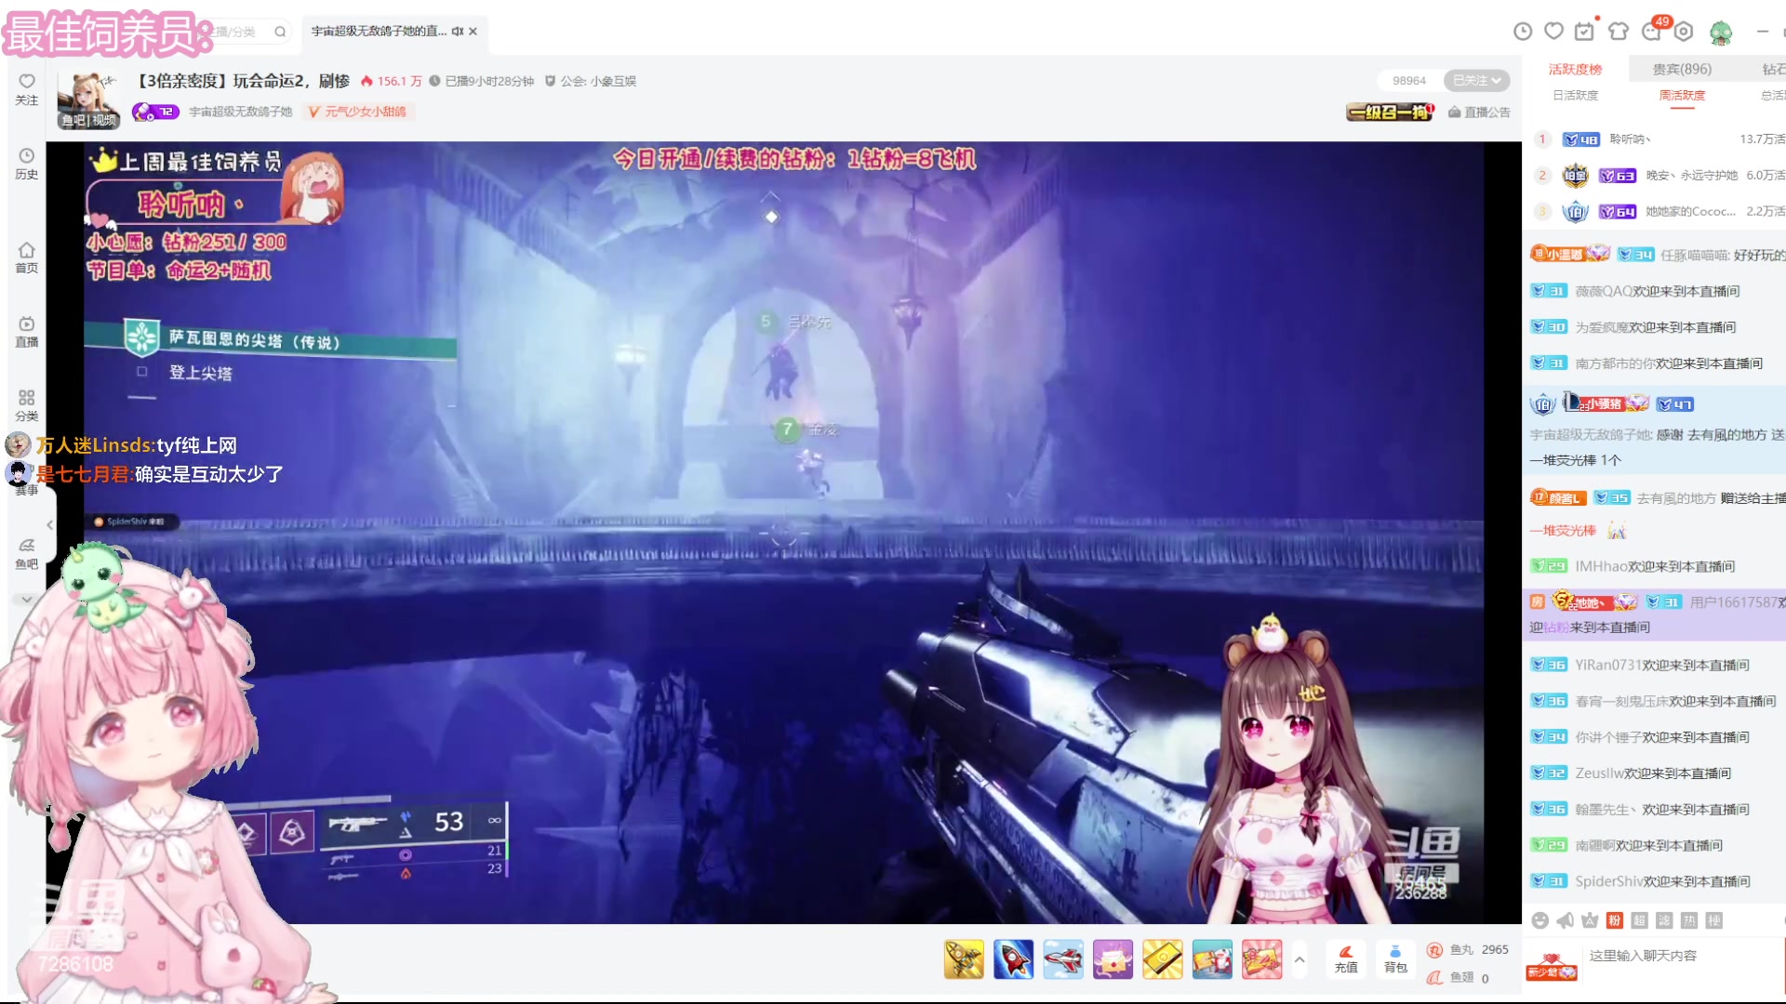Open the daily check-in calendar icon
The image size is (1786, 1004).
[x=1584, y=32]
